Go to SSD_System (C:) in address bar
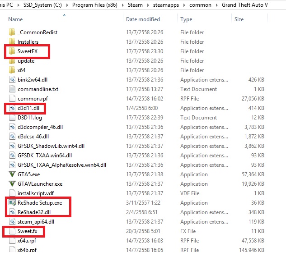This screenshot has height=261, width=286. tap(42, 5)
